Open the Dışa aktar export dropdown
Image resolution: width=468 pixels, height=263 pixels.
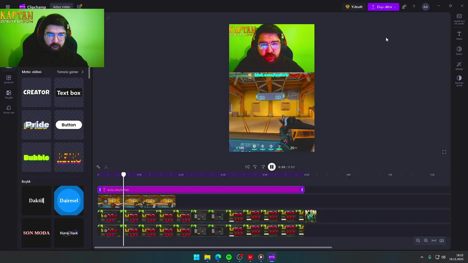click(x=383, y=7)
